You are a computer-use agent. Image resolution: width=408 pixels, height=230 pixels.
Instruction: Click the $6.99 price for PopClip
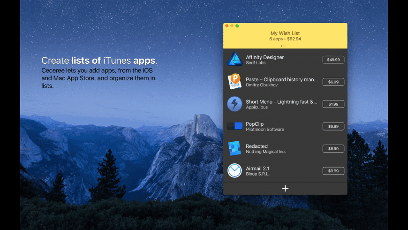(x=333, y=126)
